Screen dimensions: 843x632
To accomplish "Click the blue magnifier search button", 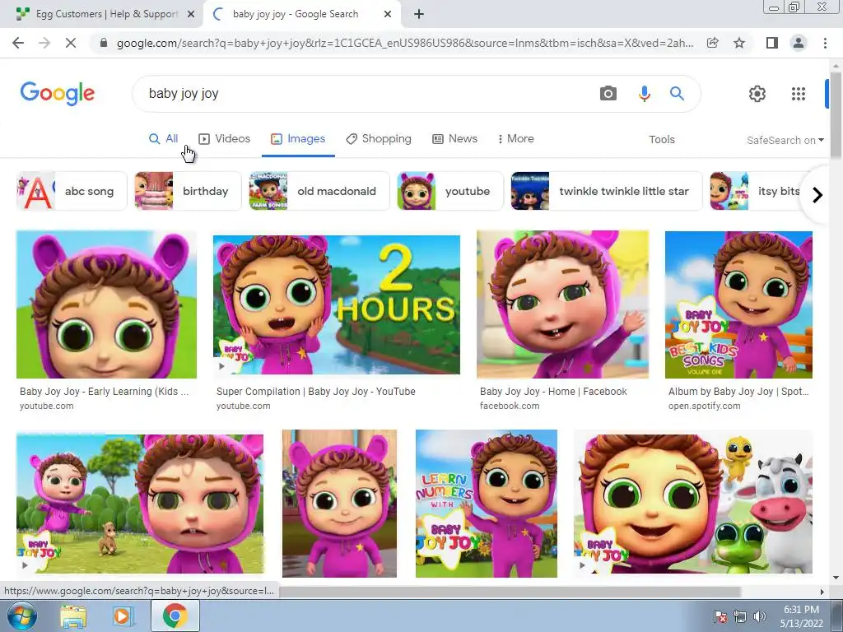I will coord(677,94).
